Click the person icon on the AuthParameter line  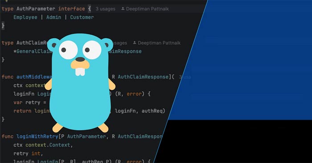(x=123, y=9)
